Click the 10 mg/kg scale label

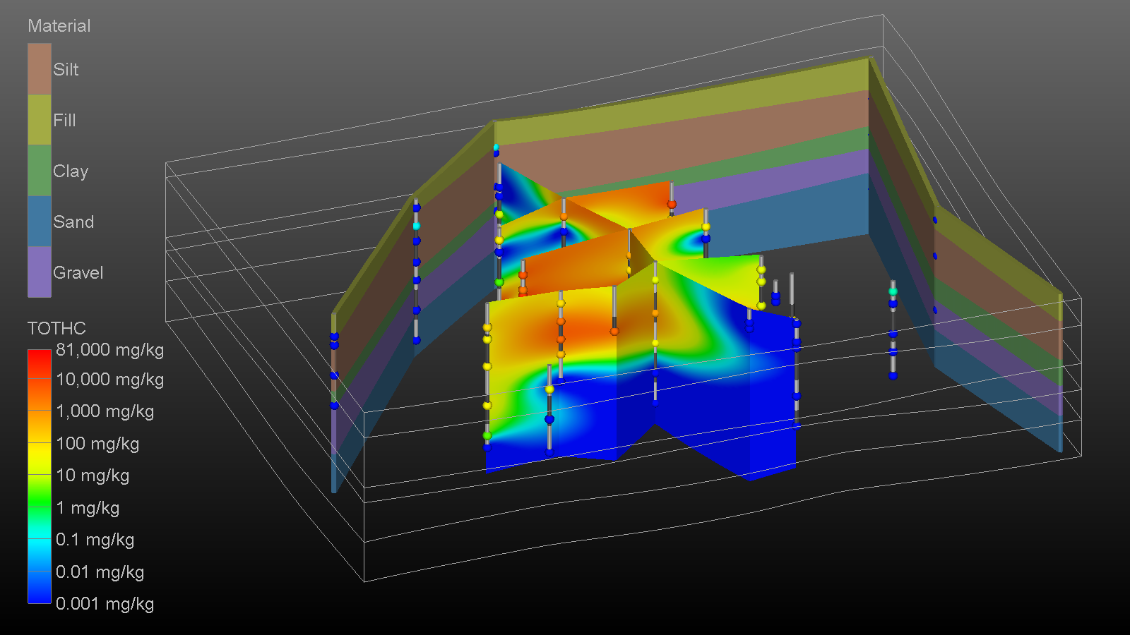point(93,476)
